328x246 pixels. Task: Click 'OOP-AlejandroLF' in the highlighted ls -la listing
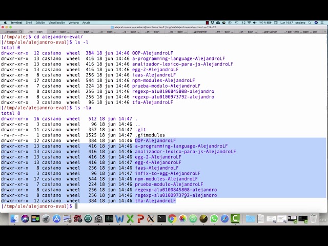[x=155, y=140]
